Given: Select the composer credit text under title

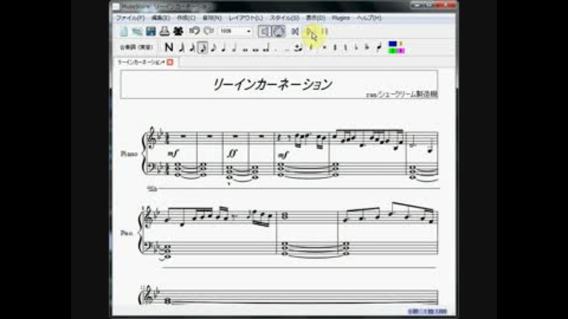Looking at the screenshot, I should (402, 95).
